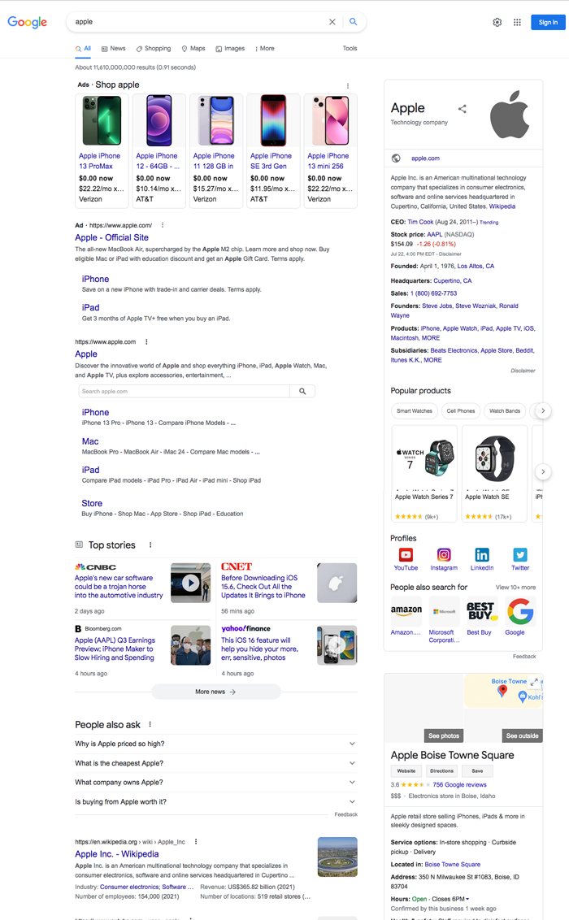Image resolution: width=569 pixels, height=920 pixels.
Task: Open People also ask three-dot menu
Action: pos(150,725)
